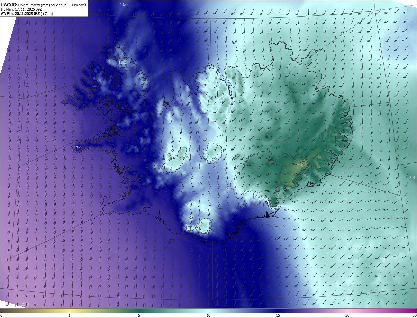Screen dimensions: 417x318
Task: Click the 1 tick on color scale
Action: tap(70, 315)
